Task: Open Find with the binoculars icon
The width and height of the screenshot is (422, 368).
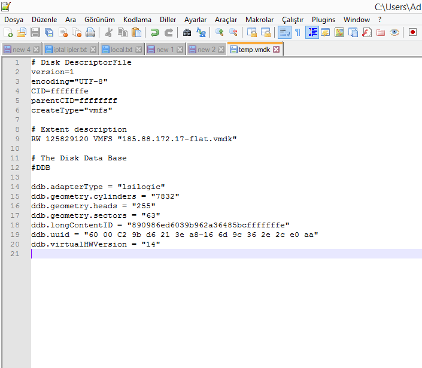Action: point(187,32)
